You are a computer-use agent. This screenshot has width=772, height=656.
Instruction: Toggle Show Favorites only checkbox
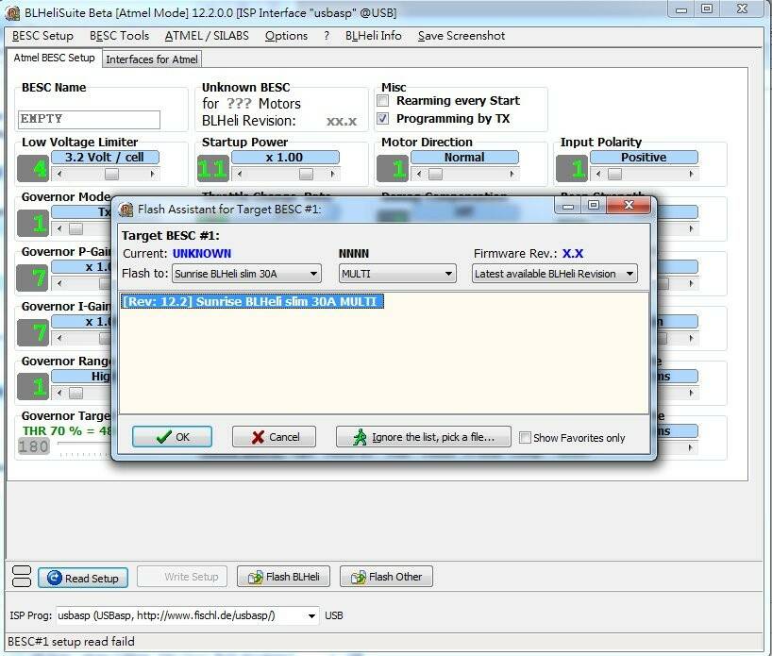525,437
